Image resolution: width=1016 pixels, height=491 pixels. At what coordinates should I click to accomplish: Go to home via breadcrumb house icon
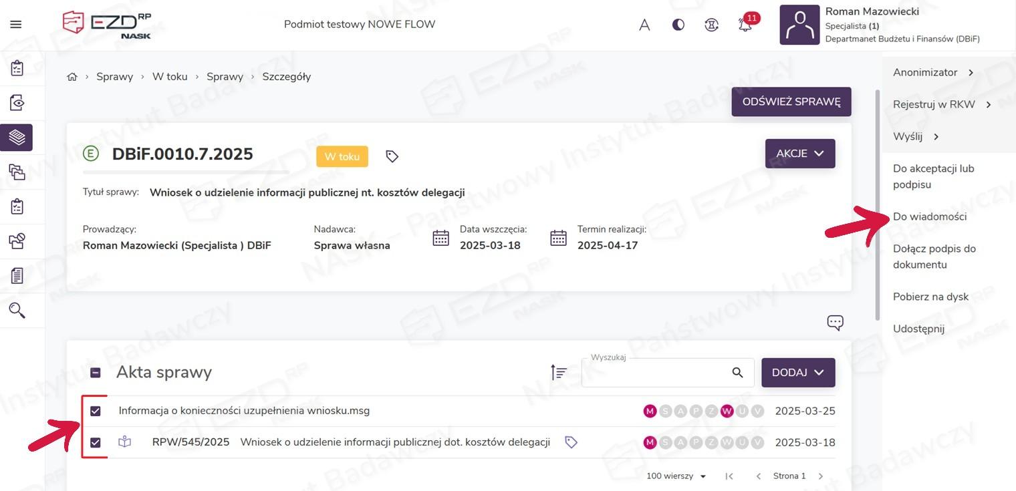72,77
